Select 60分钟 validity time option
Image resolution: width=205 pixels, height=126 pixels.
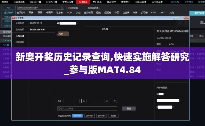[x=77, y=116]
